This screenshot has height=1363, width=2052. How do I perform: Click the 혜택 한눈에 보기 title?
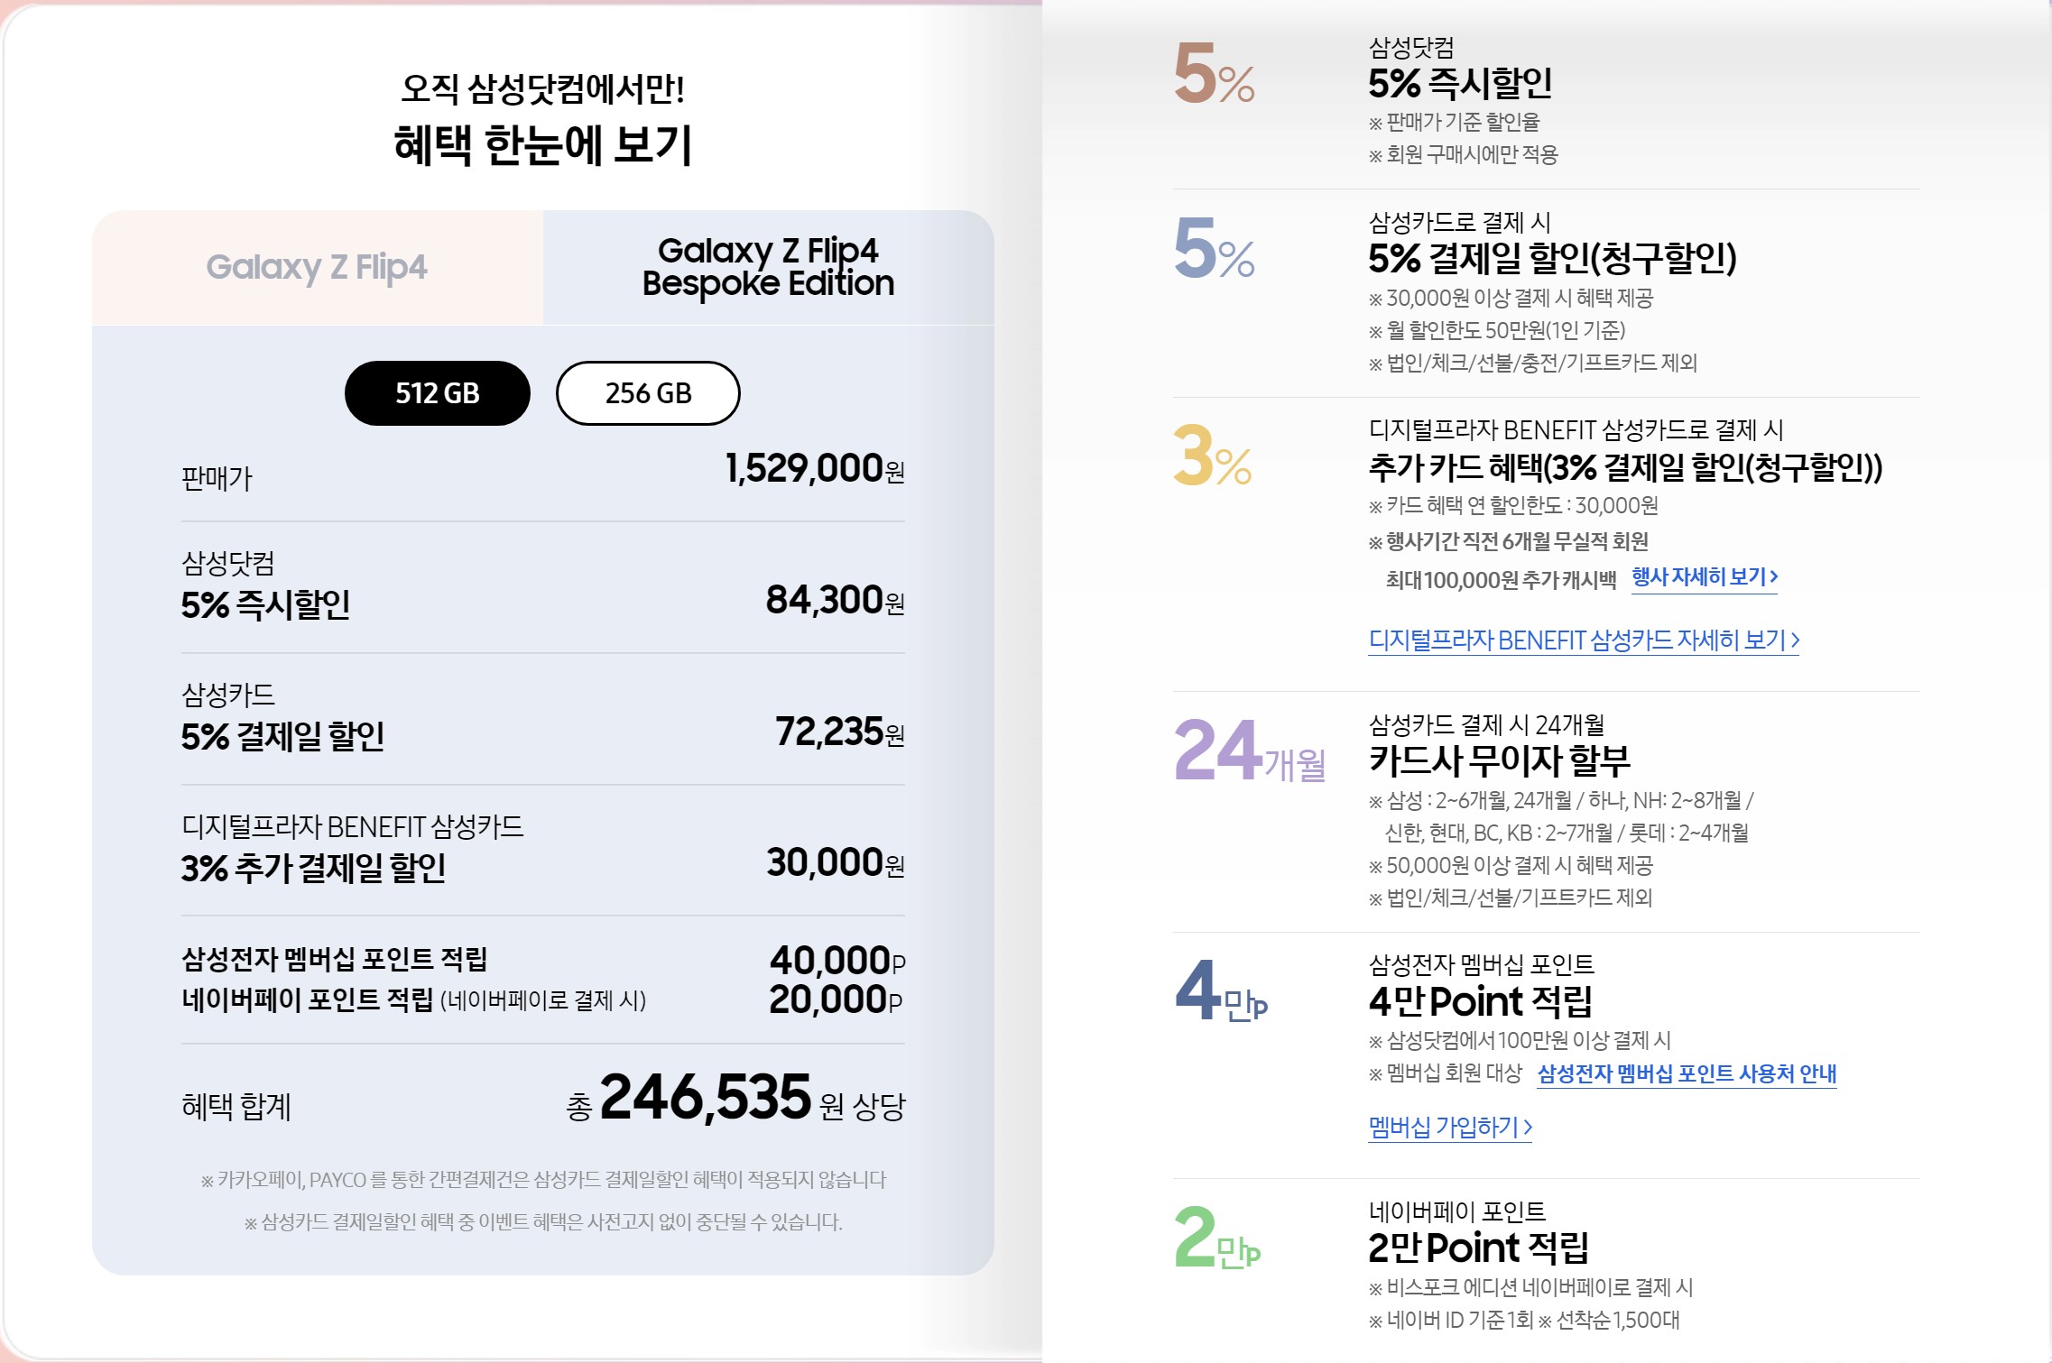(543, 145)
